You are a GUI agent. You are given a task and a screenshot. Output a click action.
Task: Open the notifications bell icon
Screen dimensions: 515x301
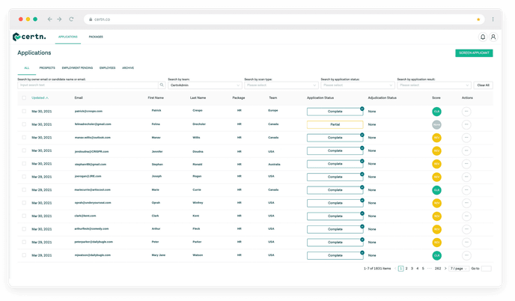(x=483, y=37)
